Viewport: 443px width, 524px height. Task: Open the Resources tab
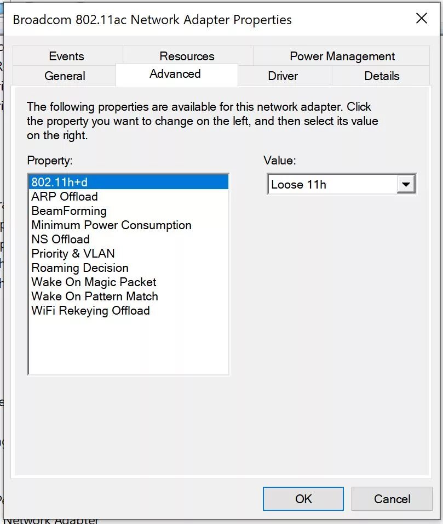tap(187, 56)
